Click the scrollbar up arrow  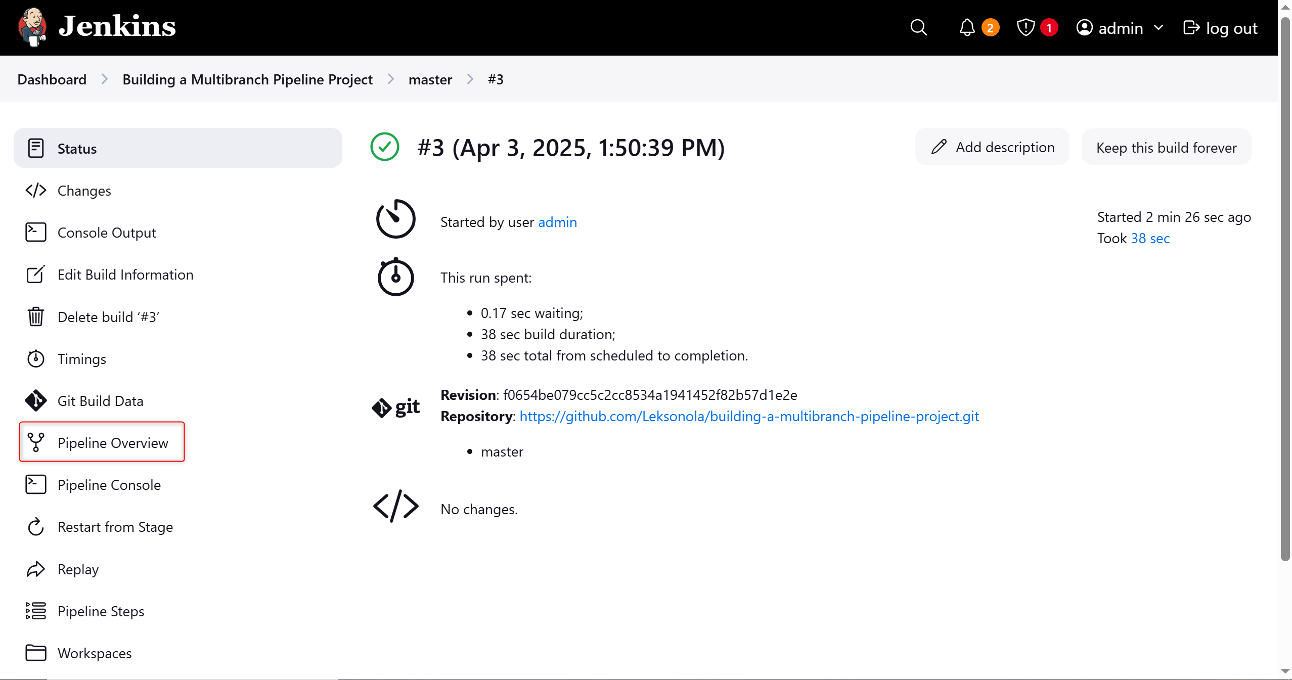coord(1285,8)
